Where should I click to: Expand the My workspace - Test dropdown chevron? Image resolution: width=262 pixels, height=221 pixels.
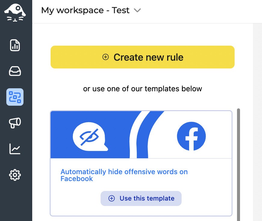pos(137,11)
